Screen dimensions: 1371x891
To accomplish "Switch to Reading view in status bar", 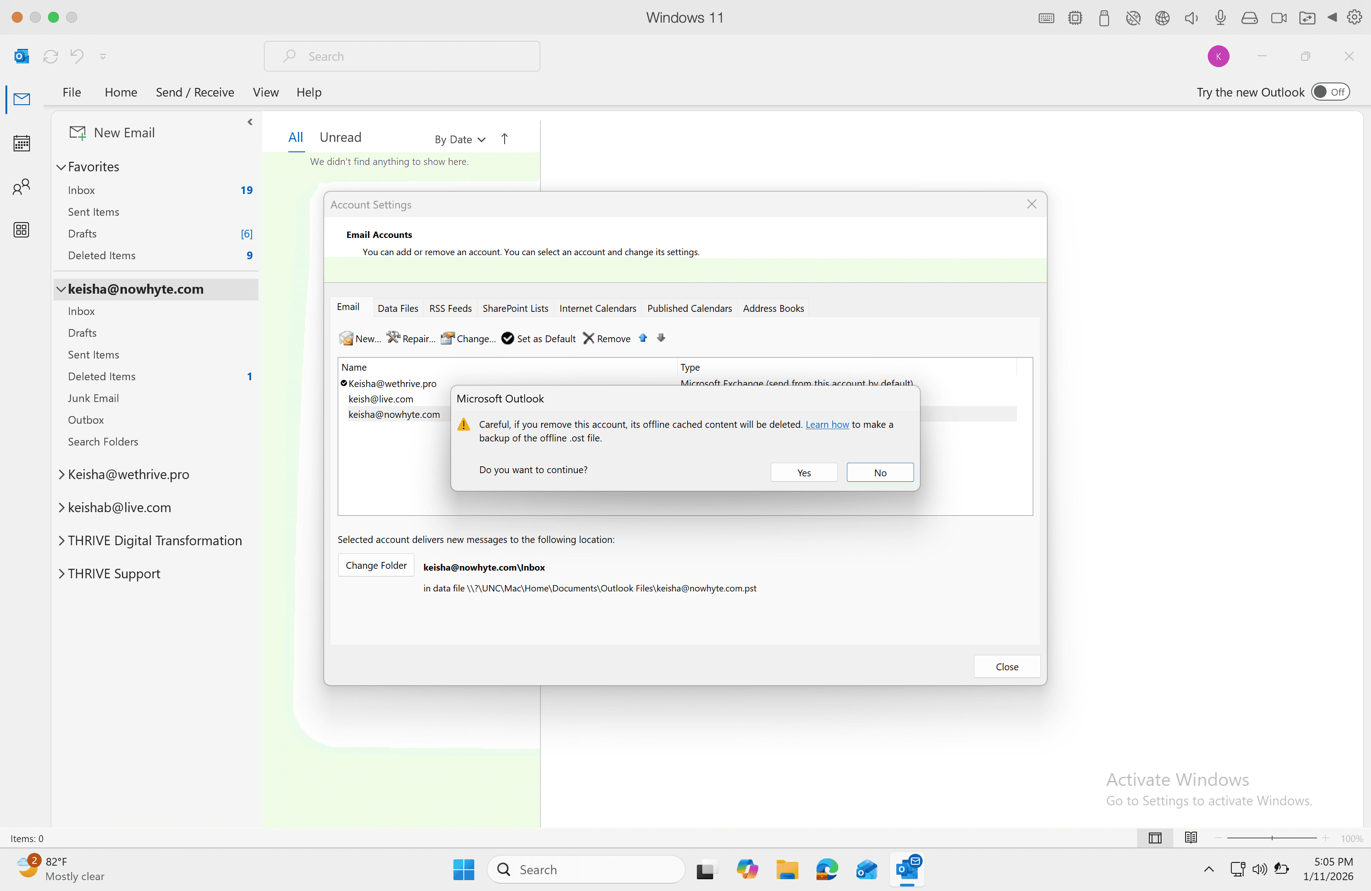I will (x=1191, y=838).
